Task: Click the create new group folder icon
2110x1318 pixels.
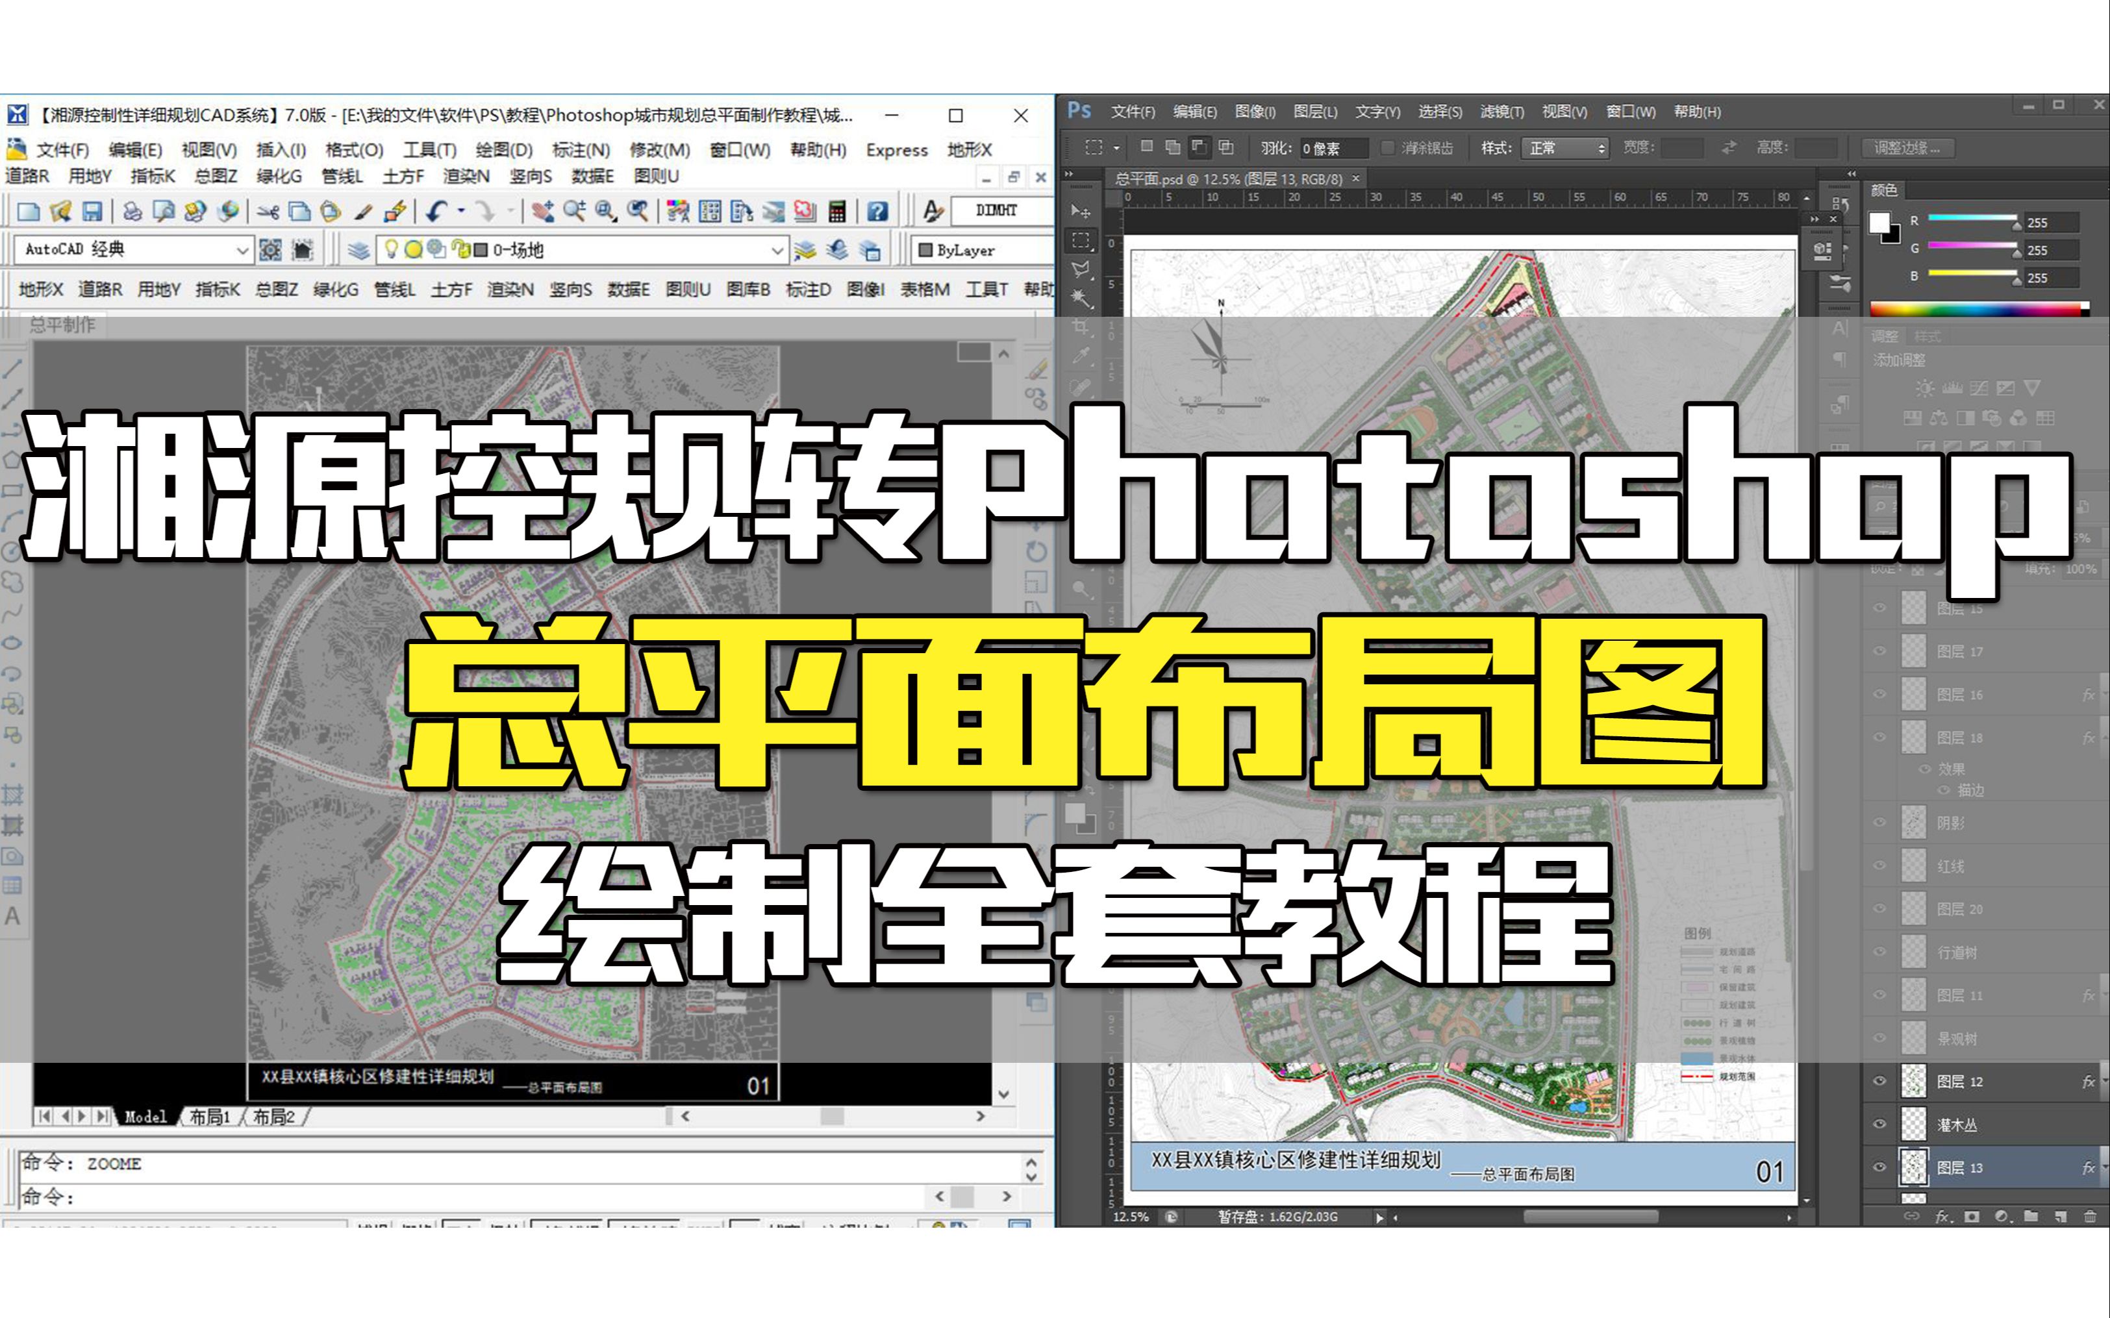Action: click(x=2031, y=1217)
